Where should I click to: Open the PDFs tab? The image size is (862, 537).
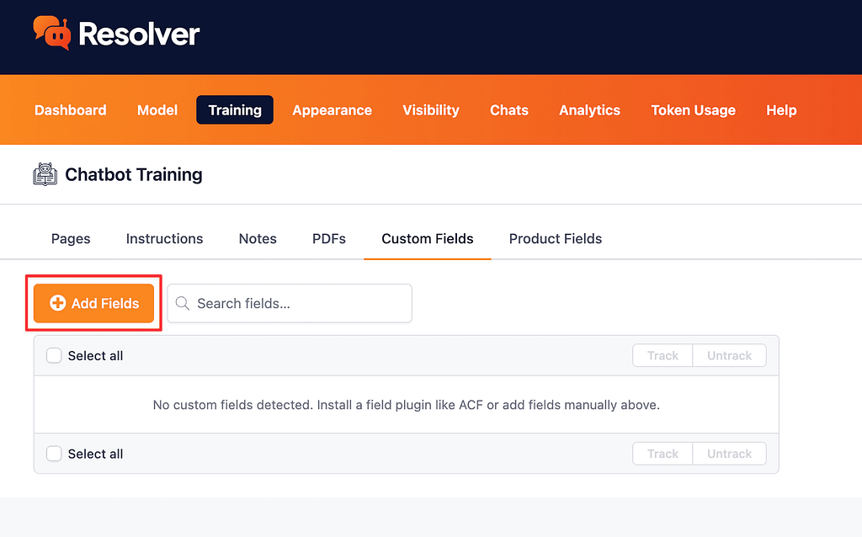[329, 238]
